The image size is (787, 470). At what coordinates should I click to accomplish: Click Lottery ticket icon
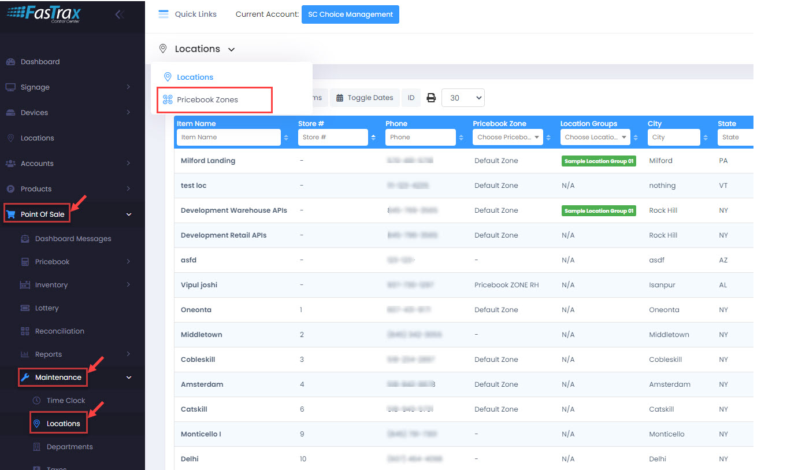coord(25,308)
